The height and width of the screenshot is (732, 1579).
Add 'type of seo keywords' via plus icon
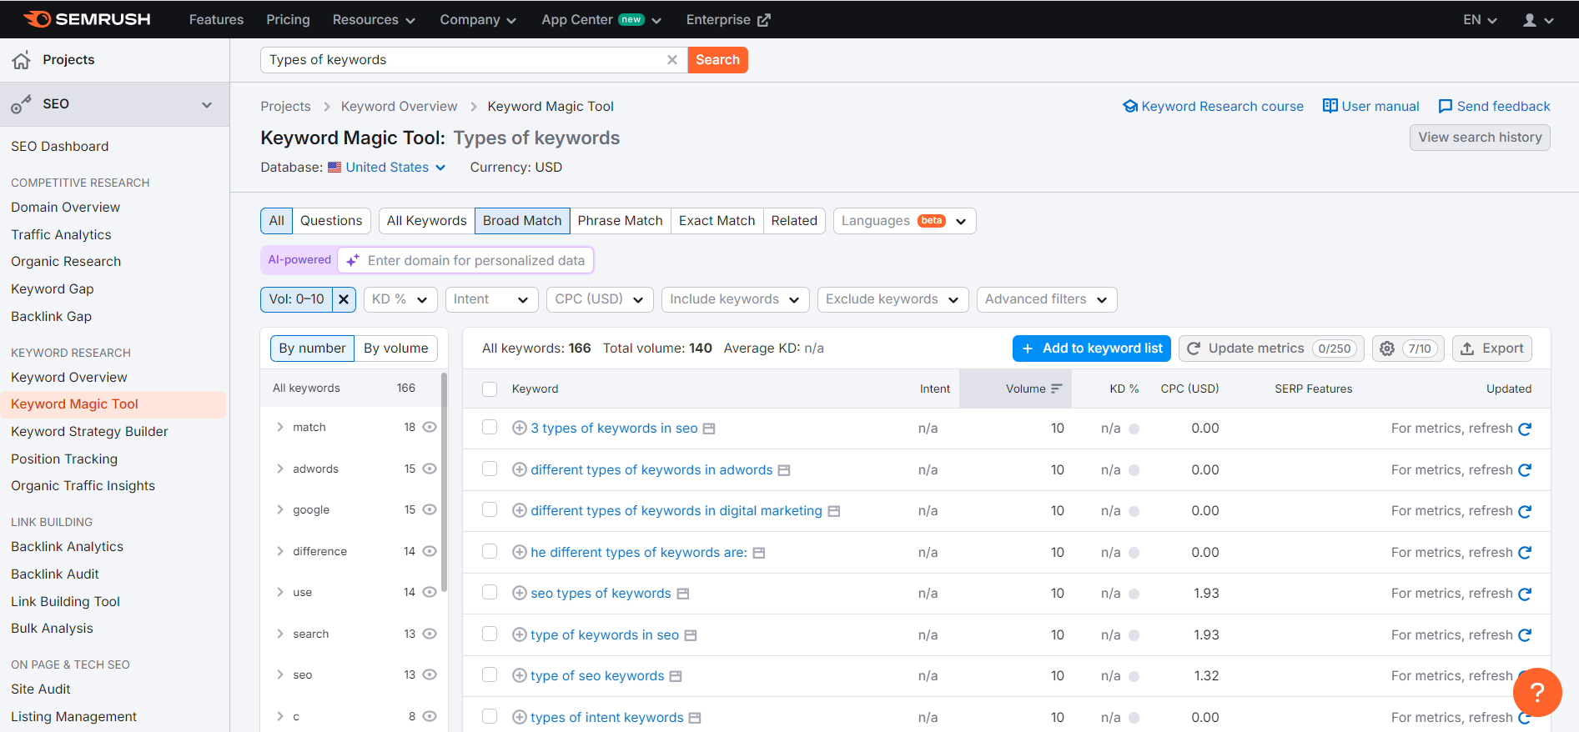(519, 675)
